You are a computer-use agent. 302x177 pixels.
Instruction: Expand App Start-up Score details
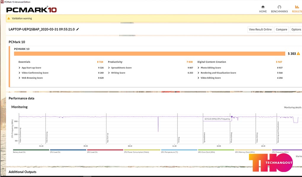tap(20, 68)
